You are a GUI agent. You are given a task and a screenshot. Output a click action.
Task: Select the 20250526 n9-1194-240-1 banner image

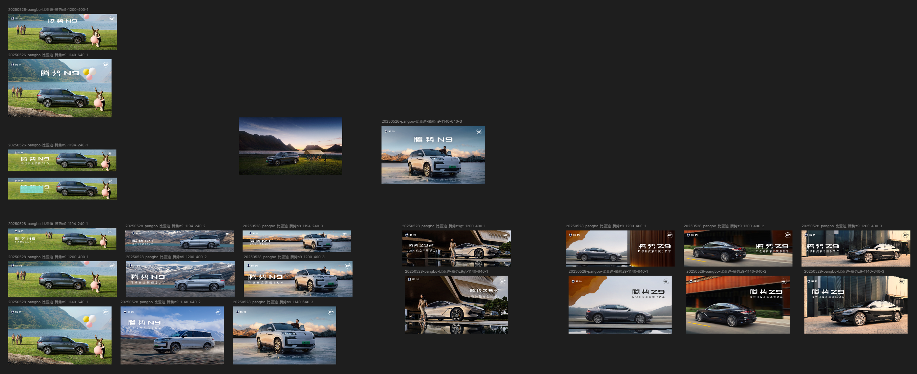62,161
